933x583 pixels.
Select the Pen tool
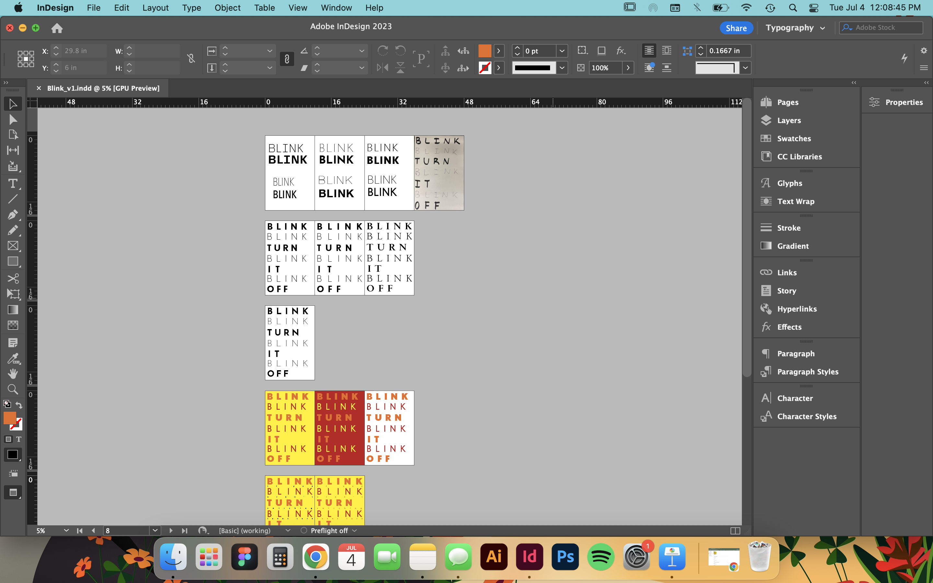[x=13, y=214]
